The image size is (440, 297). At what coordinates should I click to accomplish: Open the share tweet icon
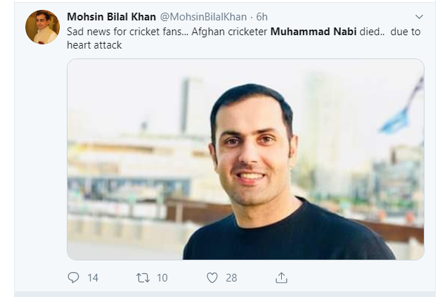click(281, 277)
